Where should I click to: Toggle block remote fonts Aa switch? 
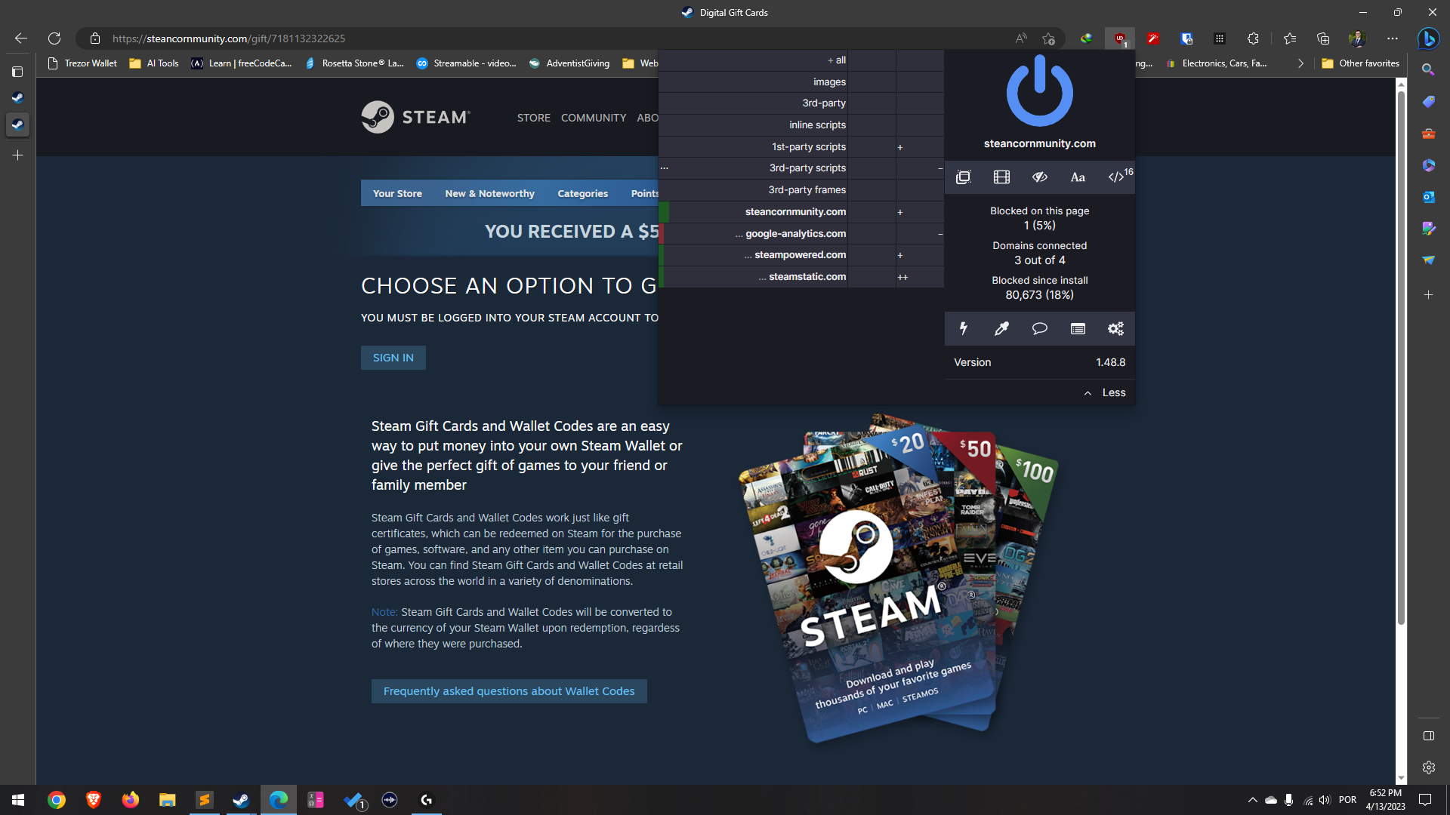(x=1078, y=177)
